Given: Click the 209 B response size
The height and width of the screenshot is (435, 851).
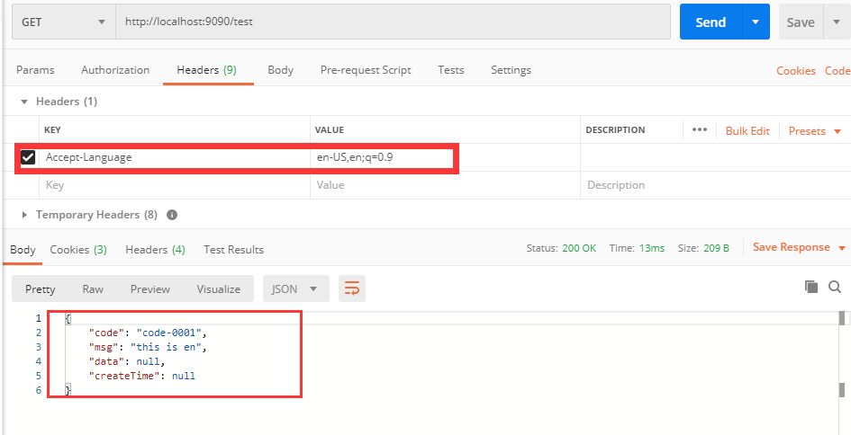Looking at the screenshot, I should [717, 248].
